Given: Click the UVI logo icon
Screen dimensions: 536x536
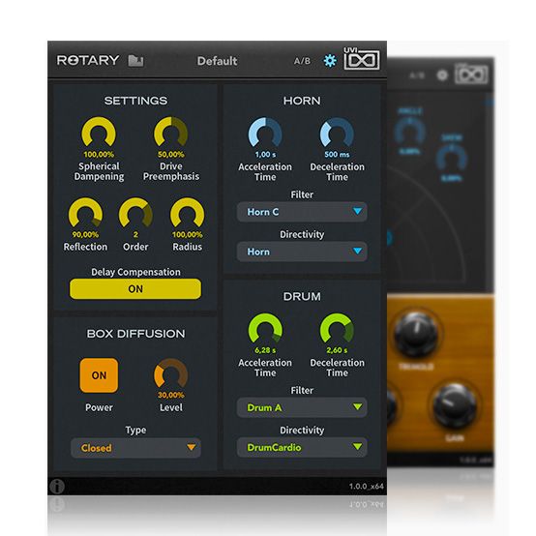Looking at the screenshot, I should pyautogui.click(x=361, y=59).
